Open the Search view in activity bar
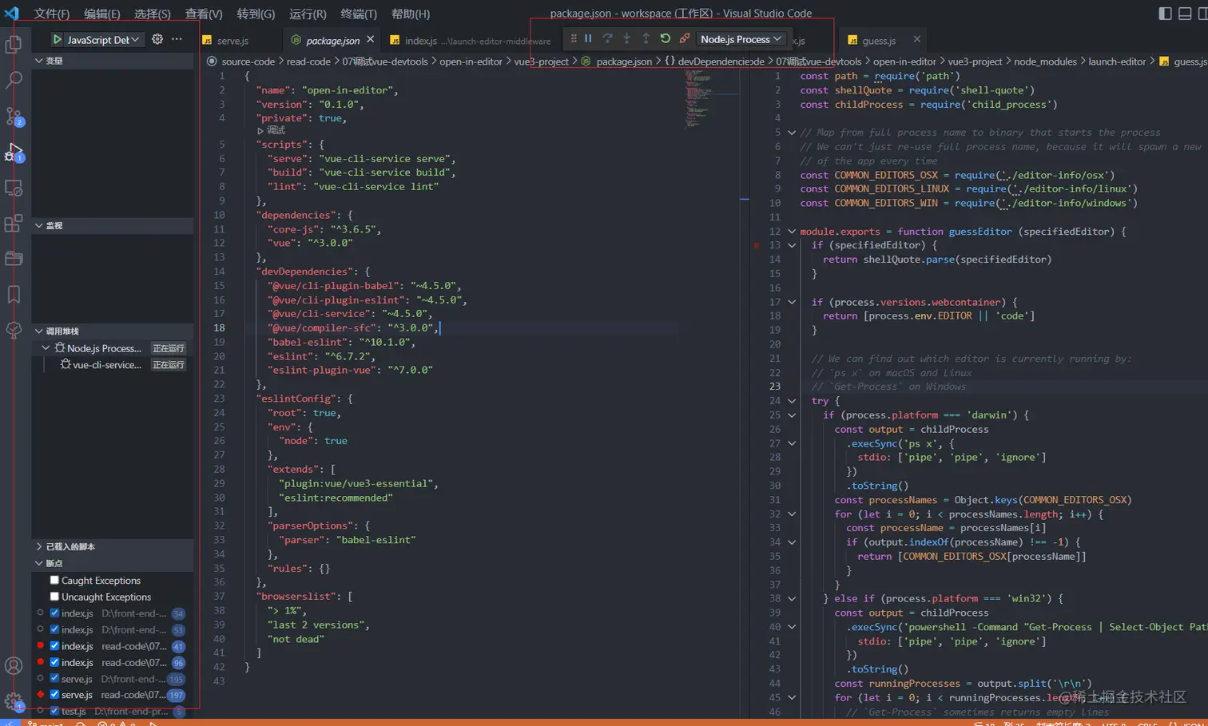The height and width of the screenshot is (726, 1208). tap(14, 80)
